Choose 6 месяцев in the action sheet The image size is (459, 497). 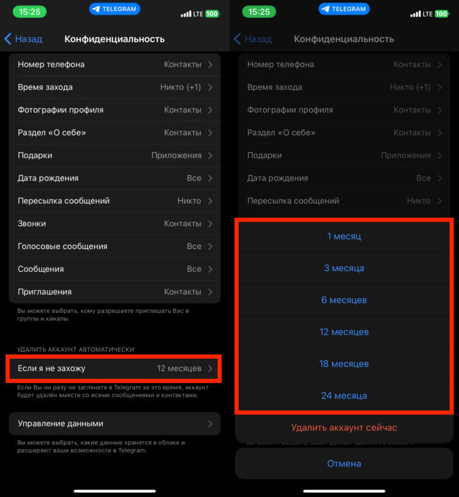pos(344,300)
